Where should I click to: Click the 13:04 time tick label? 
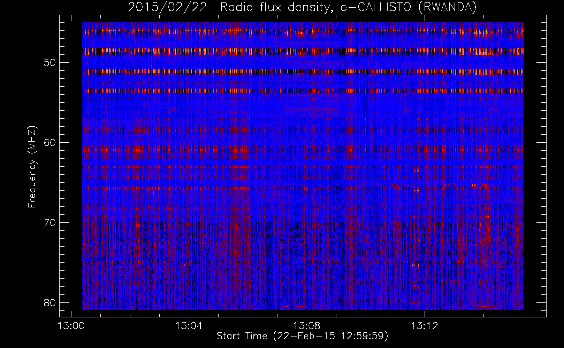(x=189, y=326)
